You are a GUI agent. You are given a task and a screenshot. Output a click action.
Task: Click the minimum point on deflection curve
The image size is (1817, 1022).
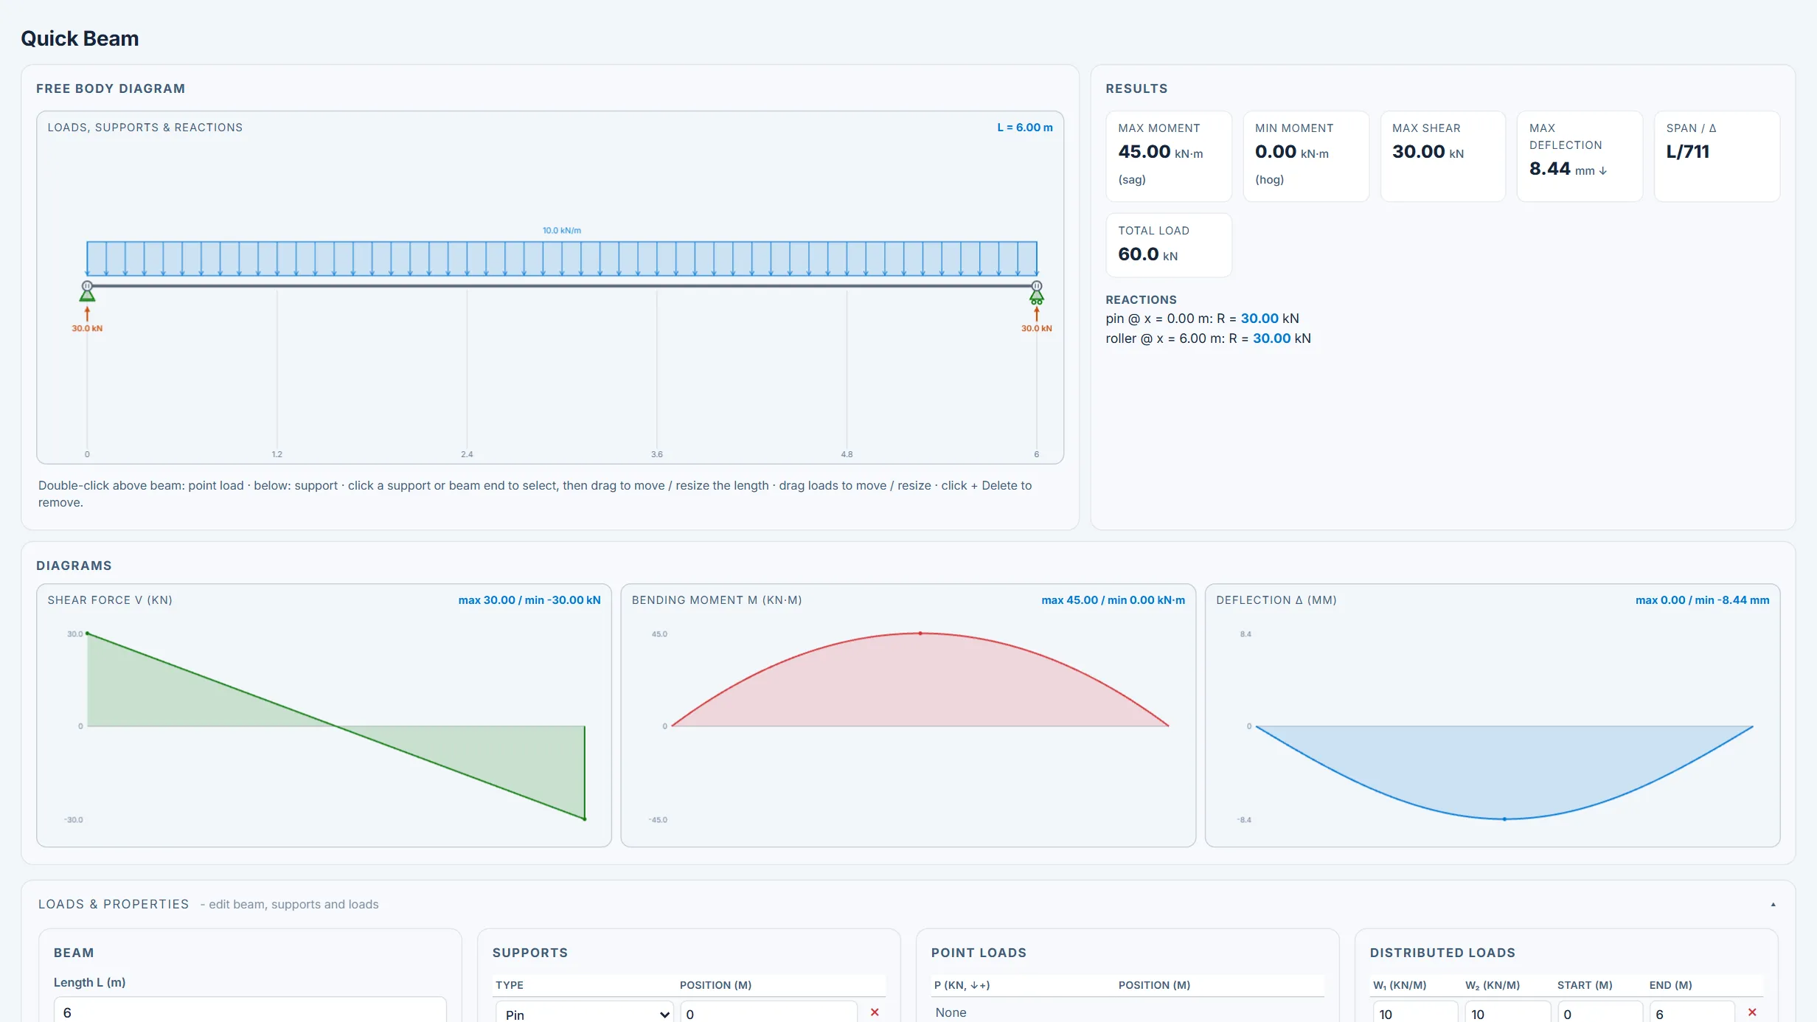pos(1504,818)
